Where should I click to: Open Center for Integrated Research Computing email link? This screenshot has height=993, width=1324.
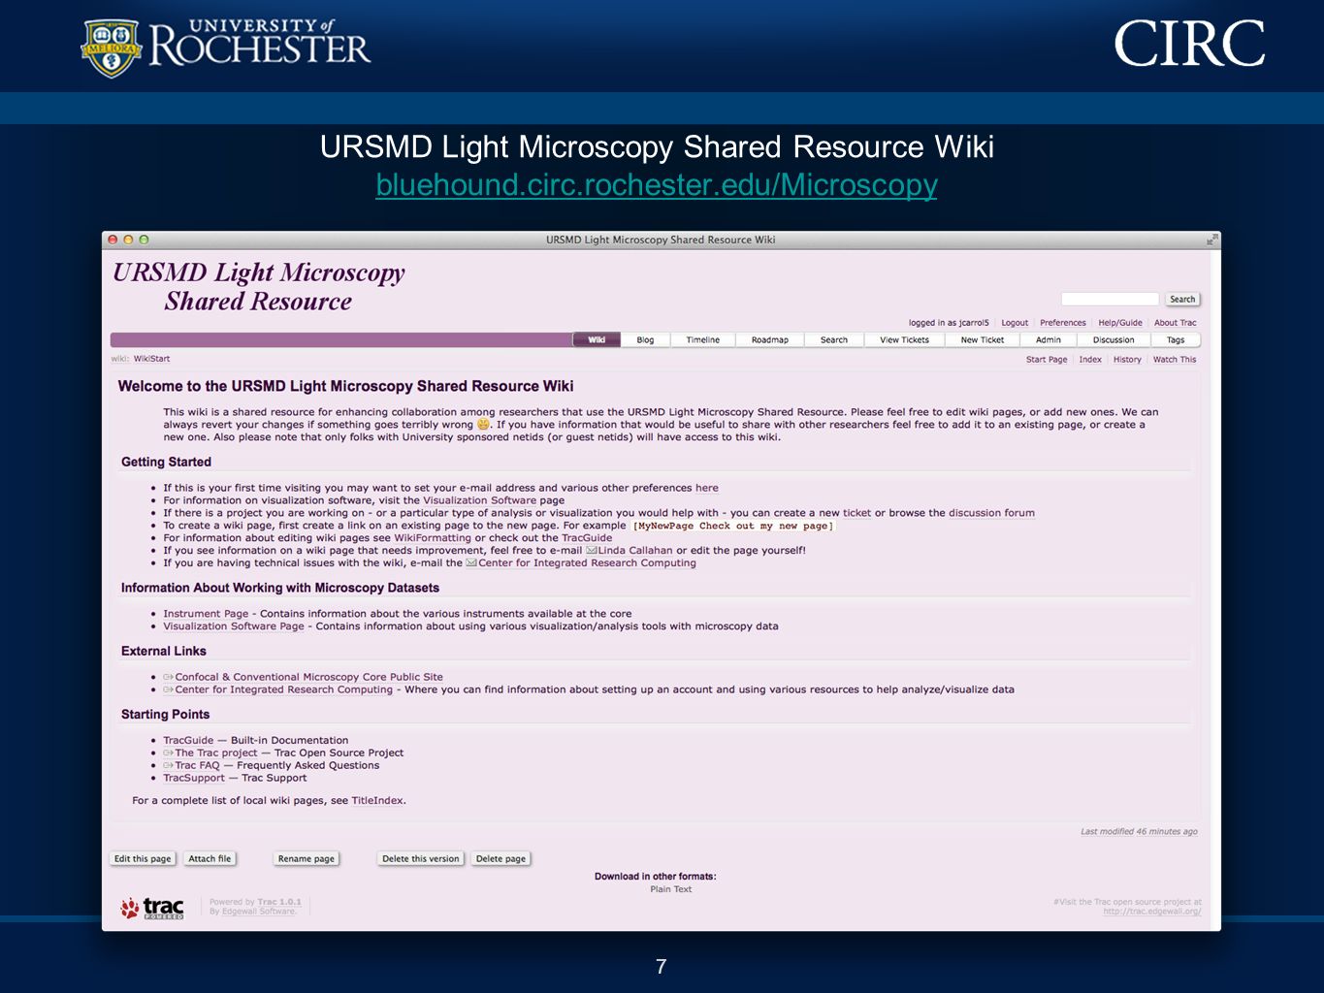[587, 563]
